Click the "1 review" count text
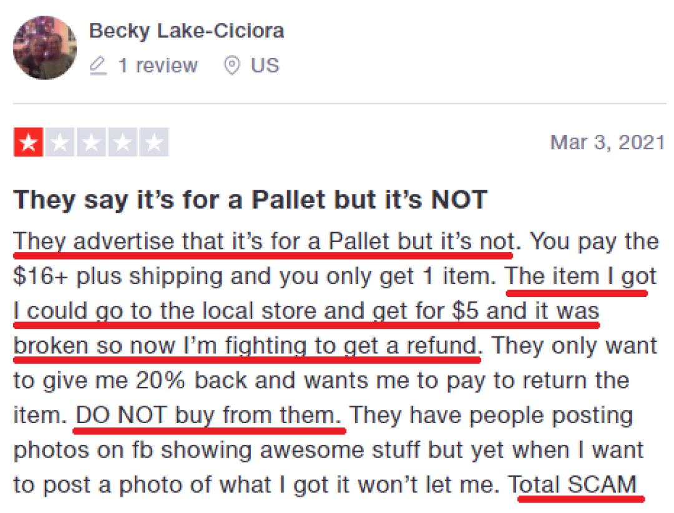Screen dimensions: 674x513 (x=158, y=66)
